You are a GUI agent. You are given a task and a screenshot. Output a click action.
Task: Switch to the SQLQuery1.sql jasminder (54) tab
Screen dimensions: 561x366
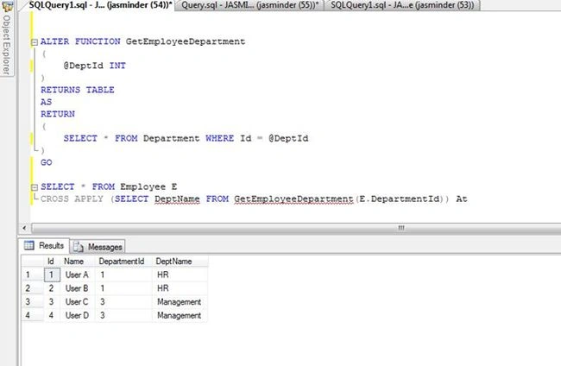point(100,5)
